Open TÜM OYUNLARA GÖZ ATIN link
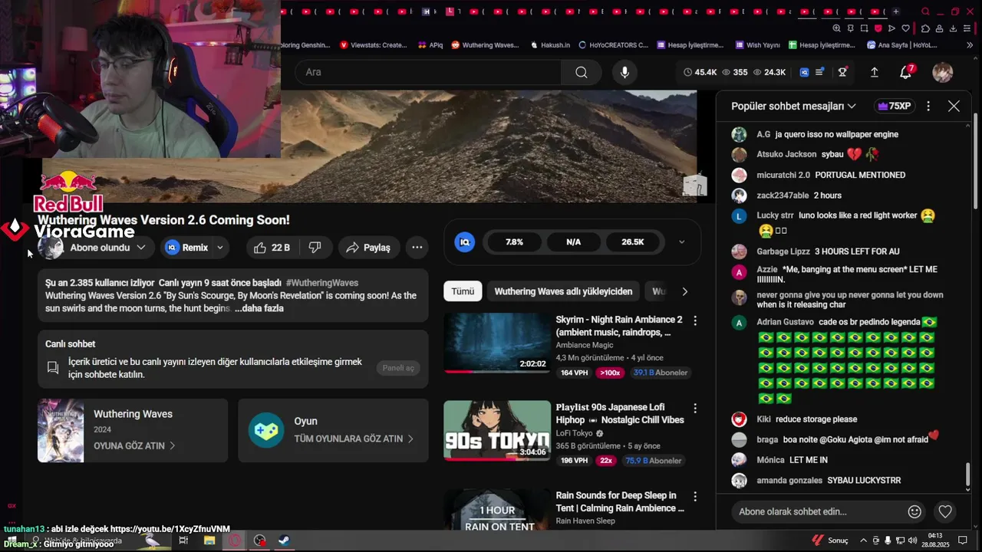This screenshot has width=982, height=552. [x=354, y=439]
